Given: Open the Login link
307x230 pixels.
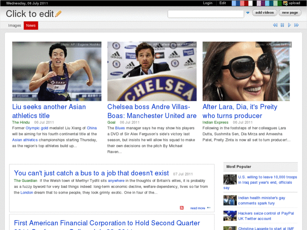Looking at the screenshot, I should (x=208, y=3).
